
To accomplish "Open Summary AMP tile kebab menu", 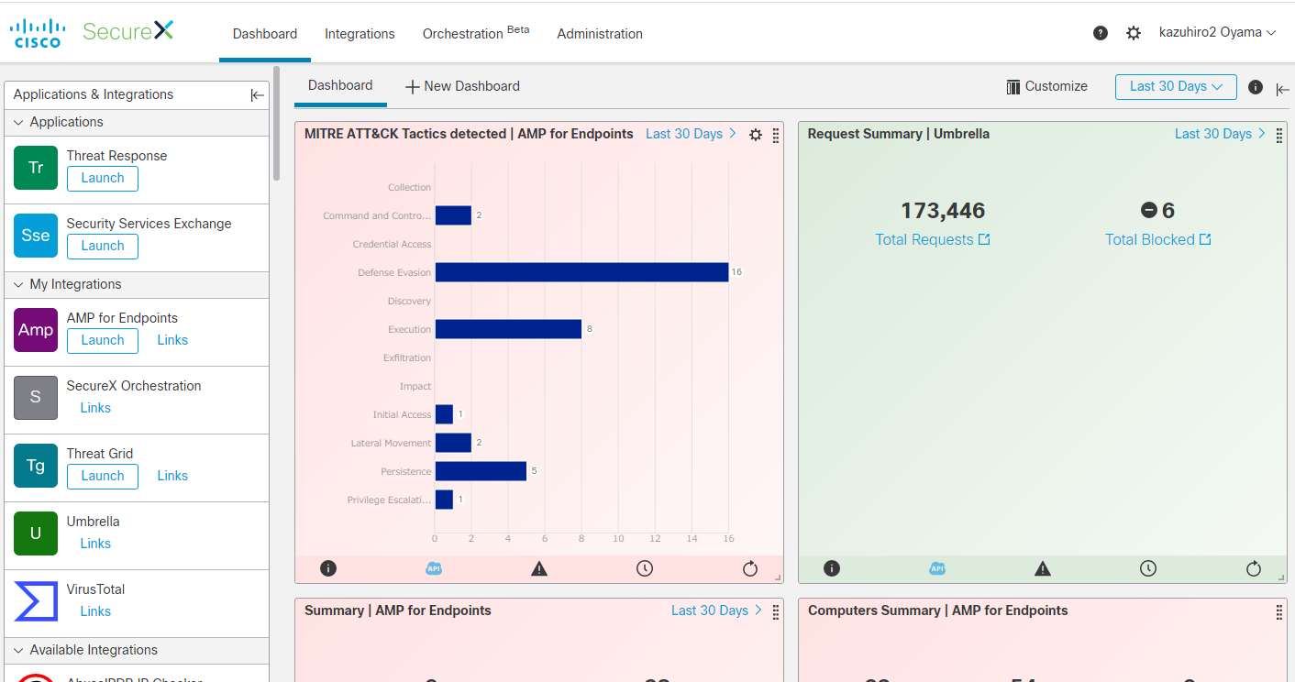I will click(x=776, y=611).
